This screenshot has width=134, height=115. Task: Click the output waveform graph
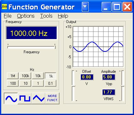(98, 47)
